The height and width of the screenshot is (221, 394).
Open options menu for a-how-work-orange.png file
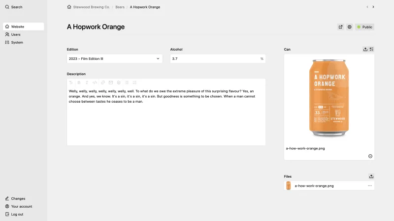click(x=370, y=186)
